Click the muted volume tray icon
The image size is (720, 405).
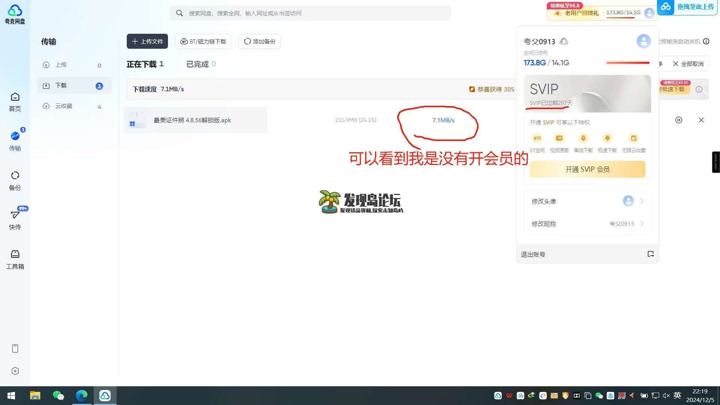(666, 396)
